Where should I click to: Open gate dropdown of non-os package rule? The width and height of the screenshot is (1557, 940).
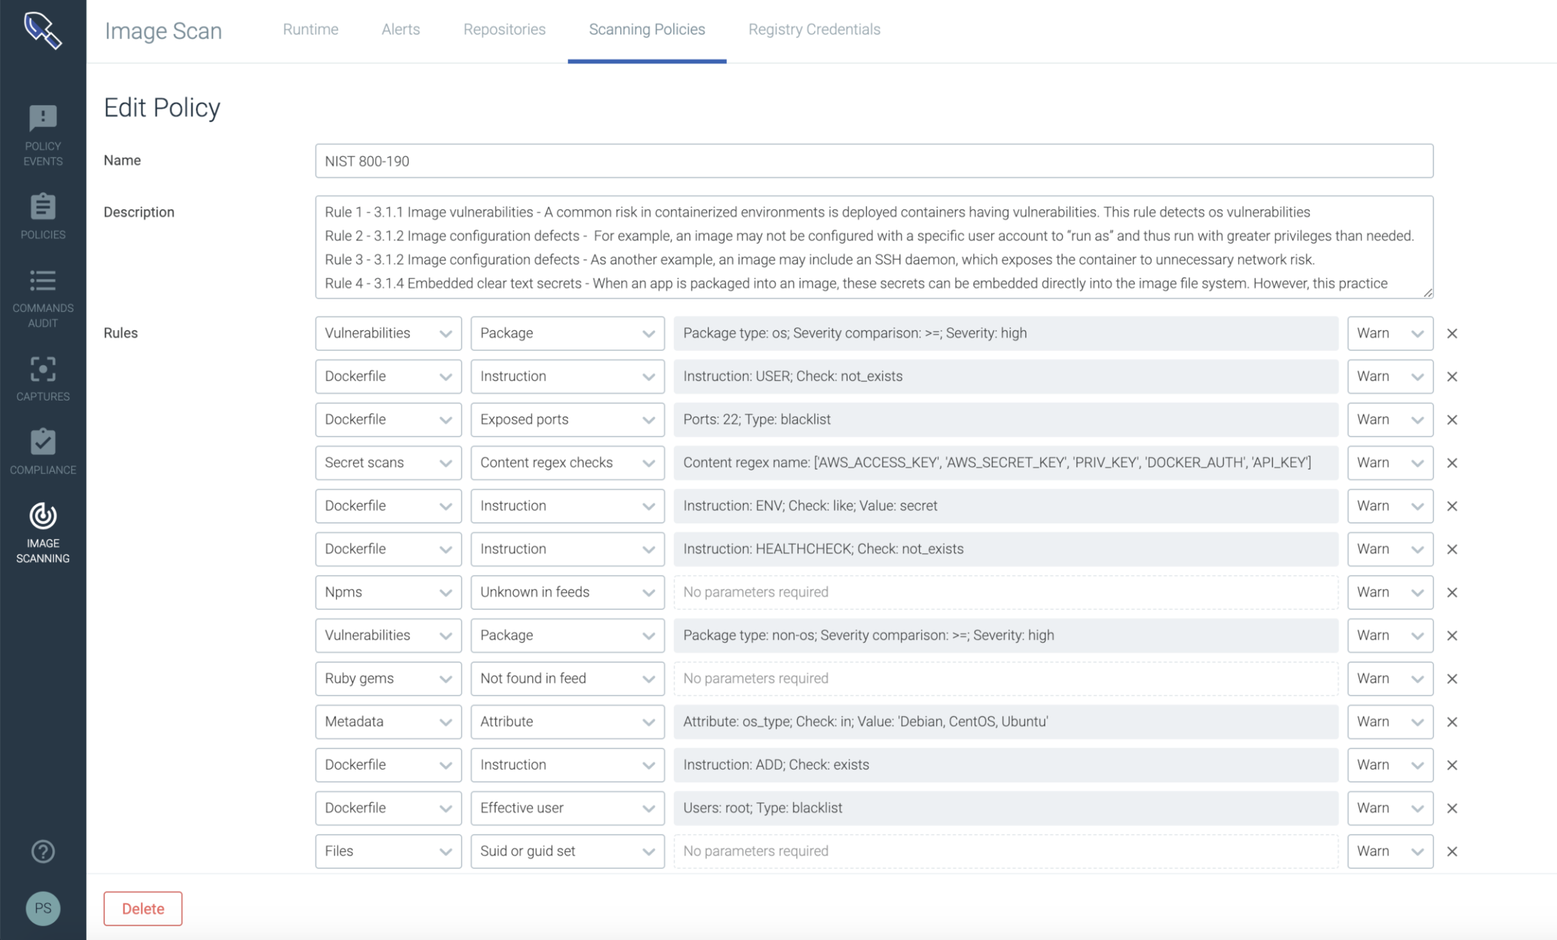click(x=388, y=635)
